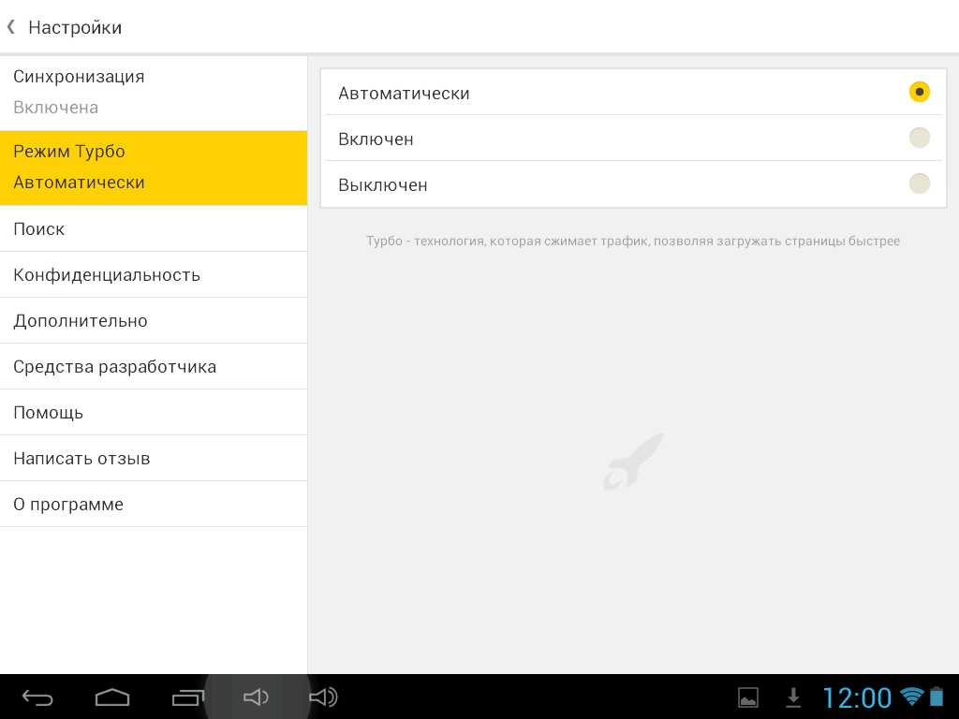959x719 pixels.
Task: Open the Конфиденциальность settings
Action: tap(154, 274)
